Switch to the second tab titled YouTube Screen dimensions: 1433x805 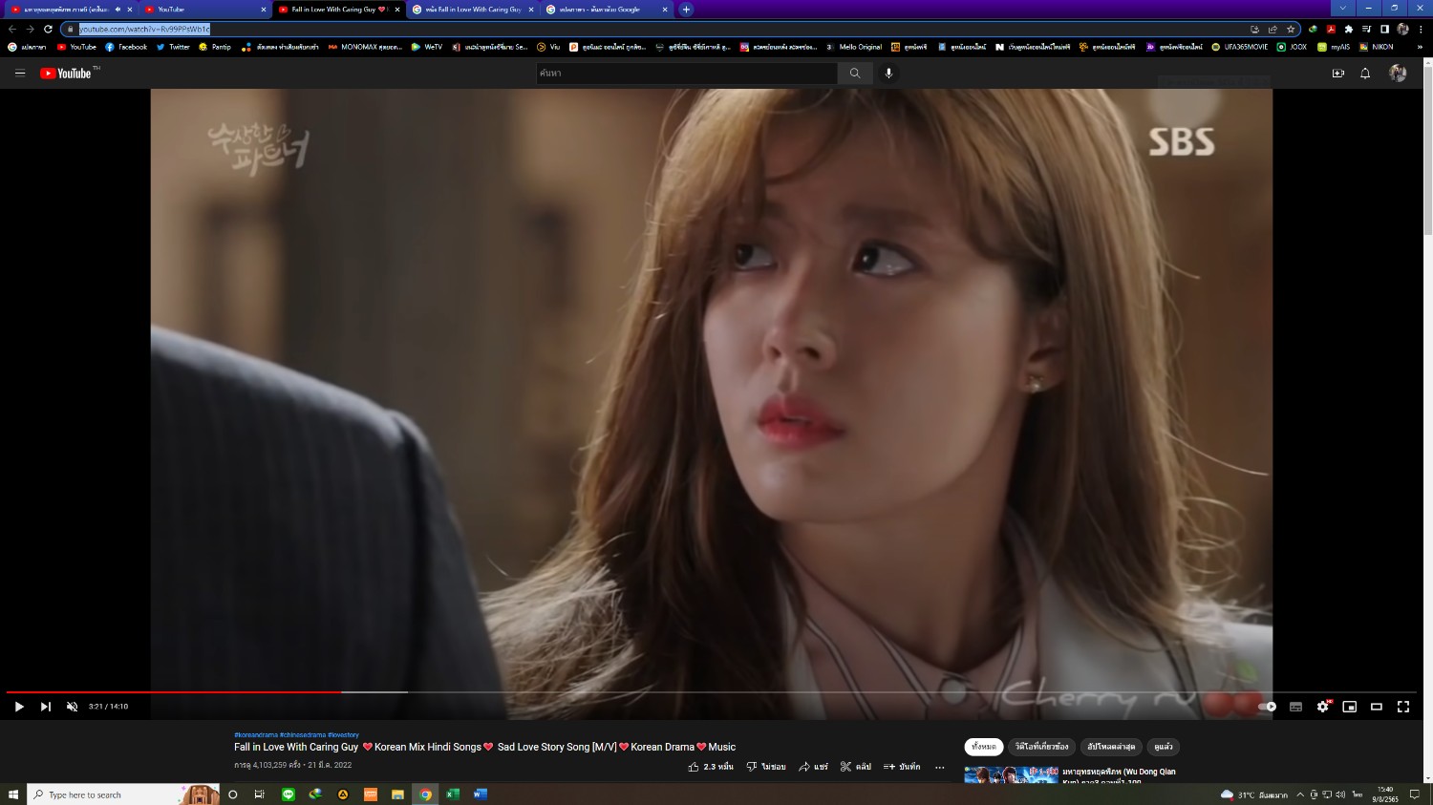pyautogui.click(x=203, y=10)
